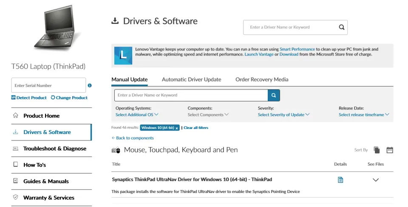Click the Change Product link

(69, 98)
